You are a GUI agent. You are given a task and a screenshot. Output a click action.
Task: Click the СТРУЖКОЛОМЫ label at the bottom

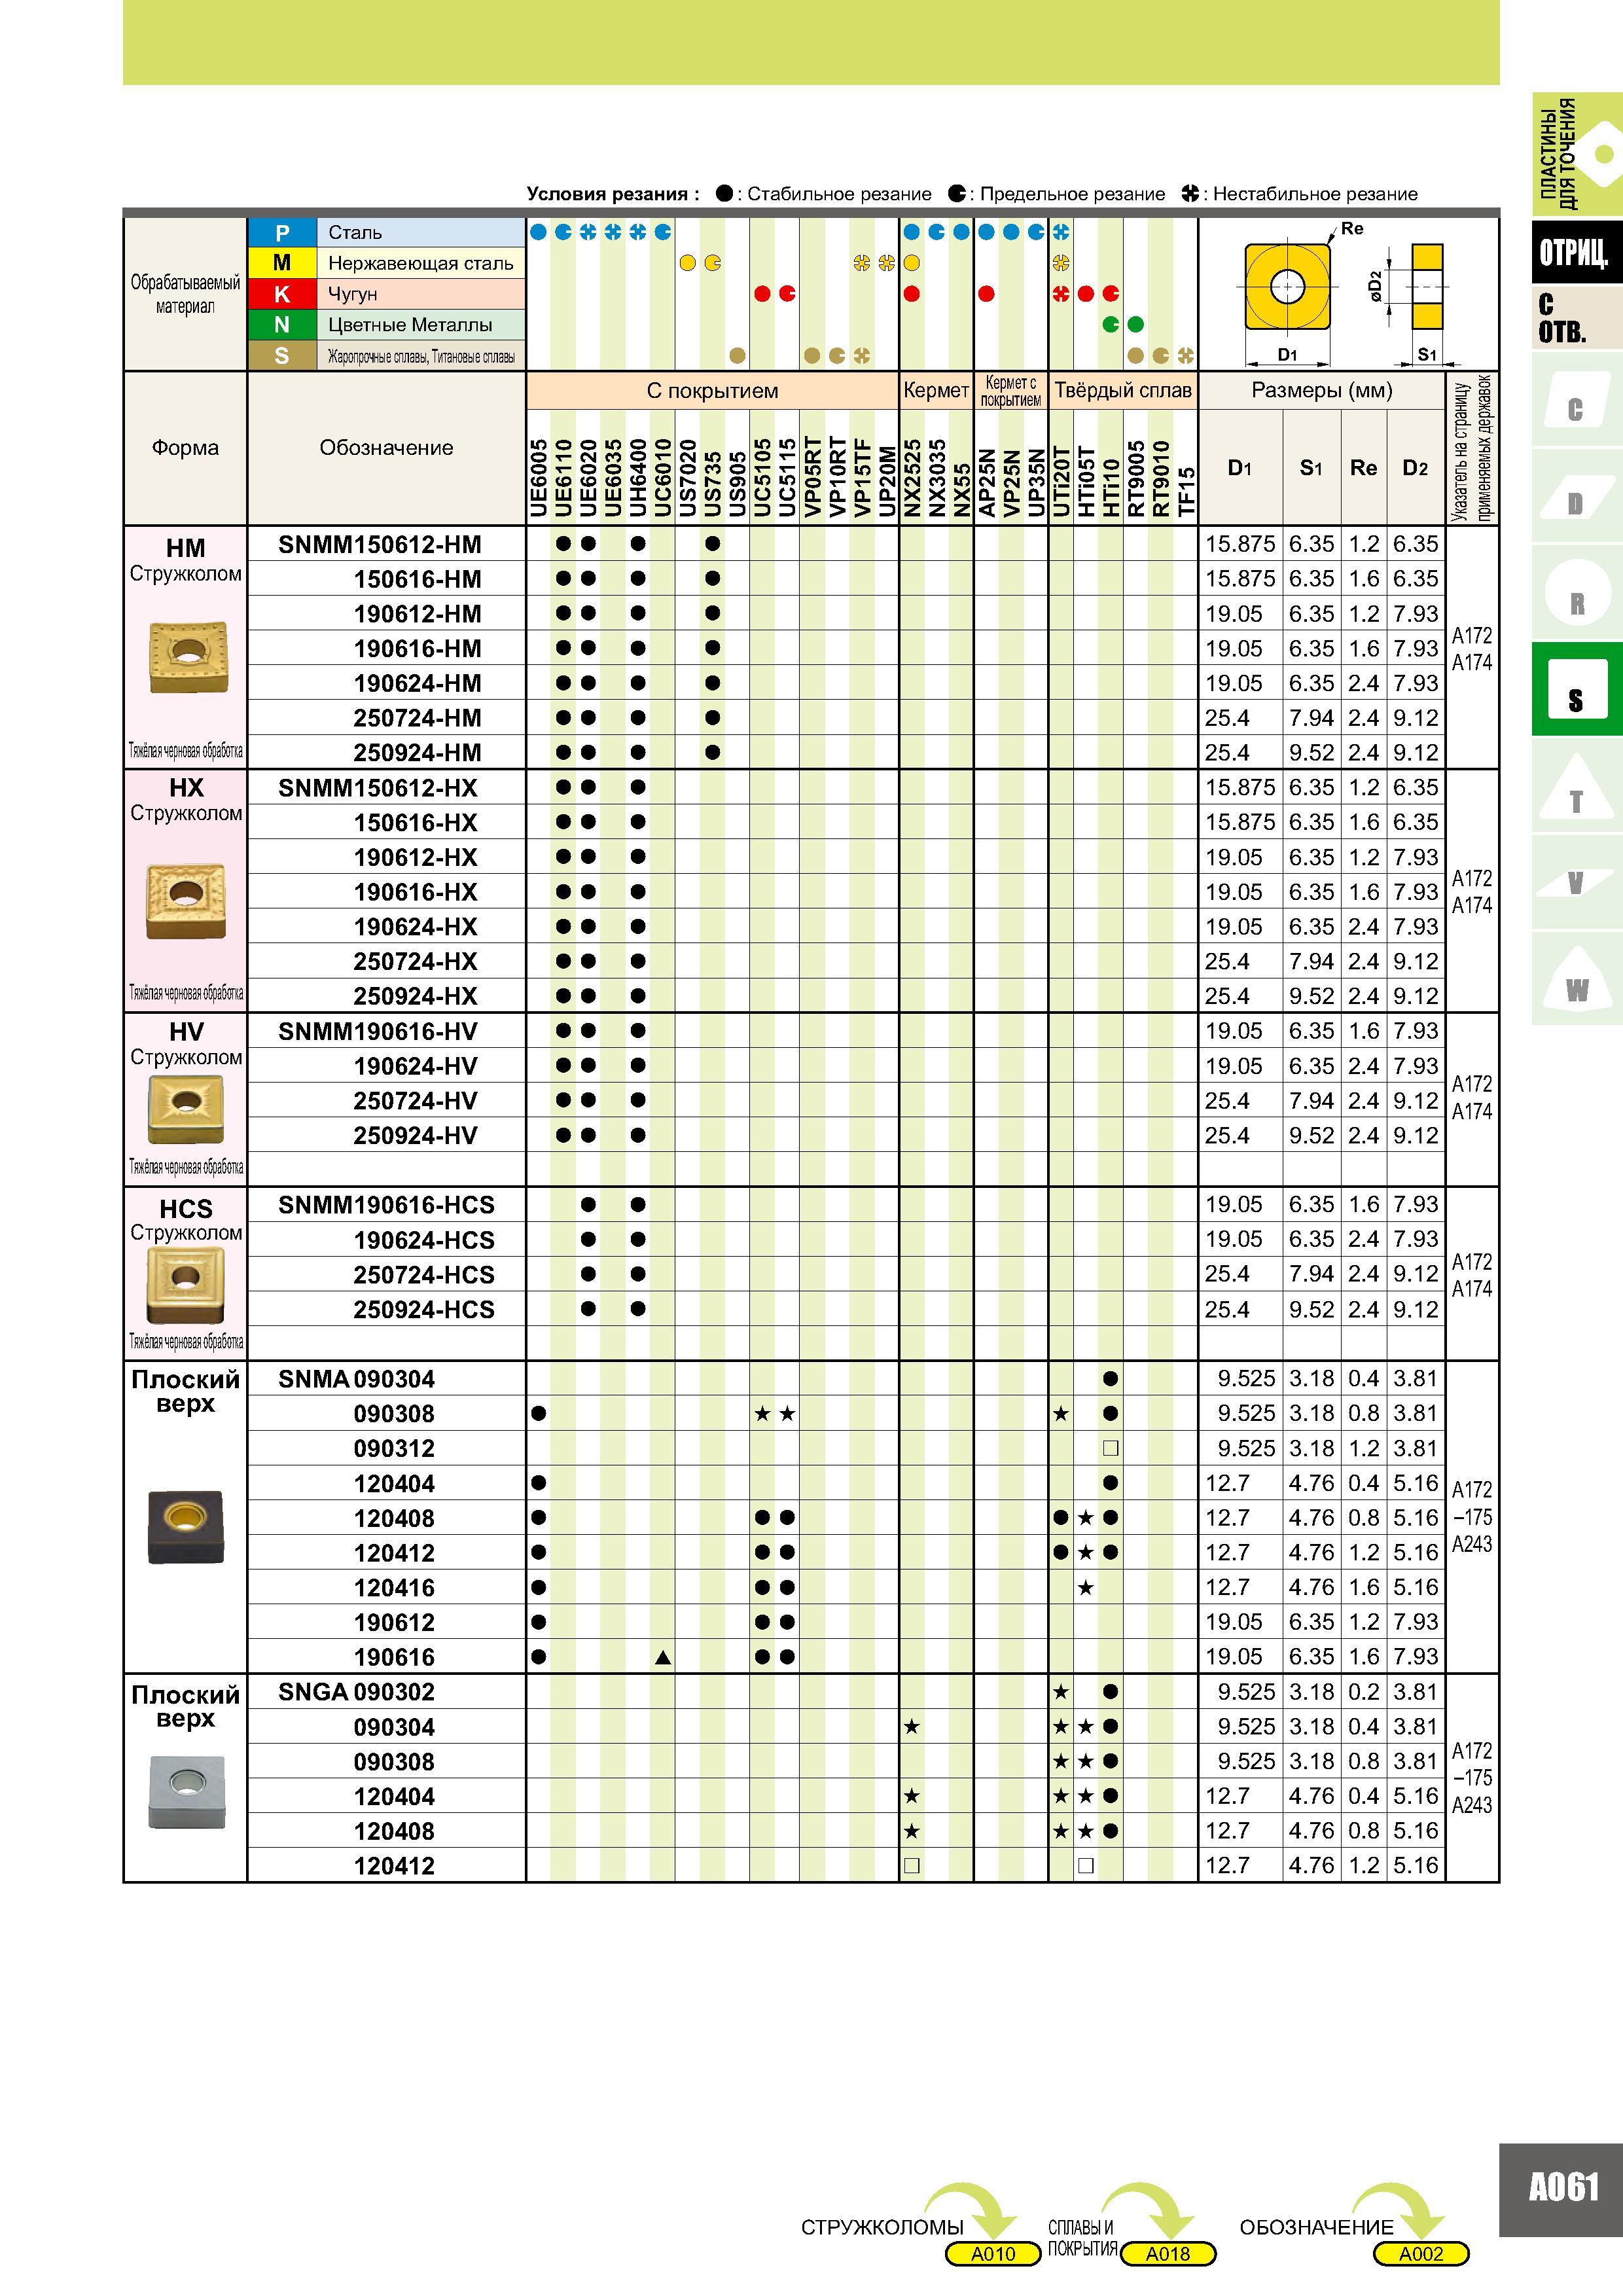(x=882, y=2227)
